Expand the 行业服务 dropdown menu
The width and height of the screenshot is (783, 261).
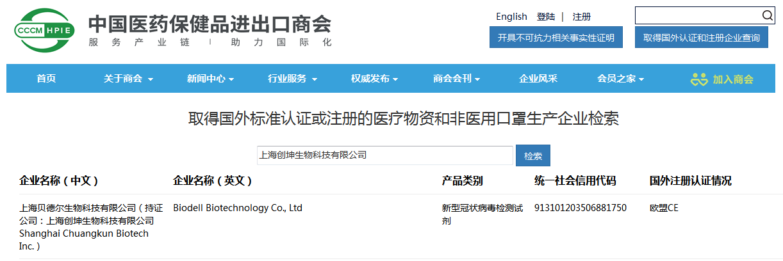[292, 79]
